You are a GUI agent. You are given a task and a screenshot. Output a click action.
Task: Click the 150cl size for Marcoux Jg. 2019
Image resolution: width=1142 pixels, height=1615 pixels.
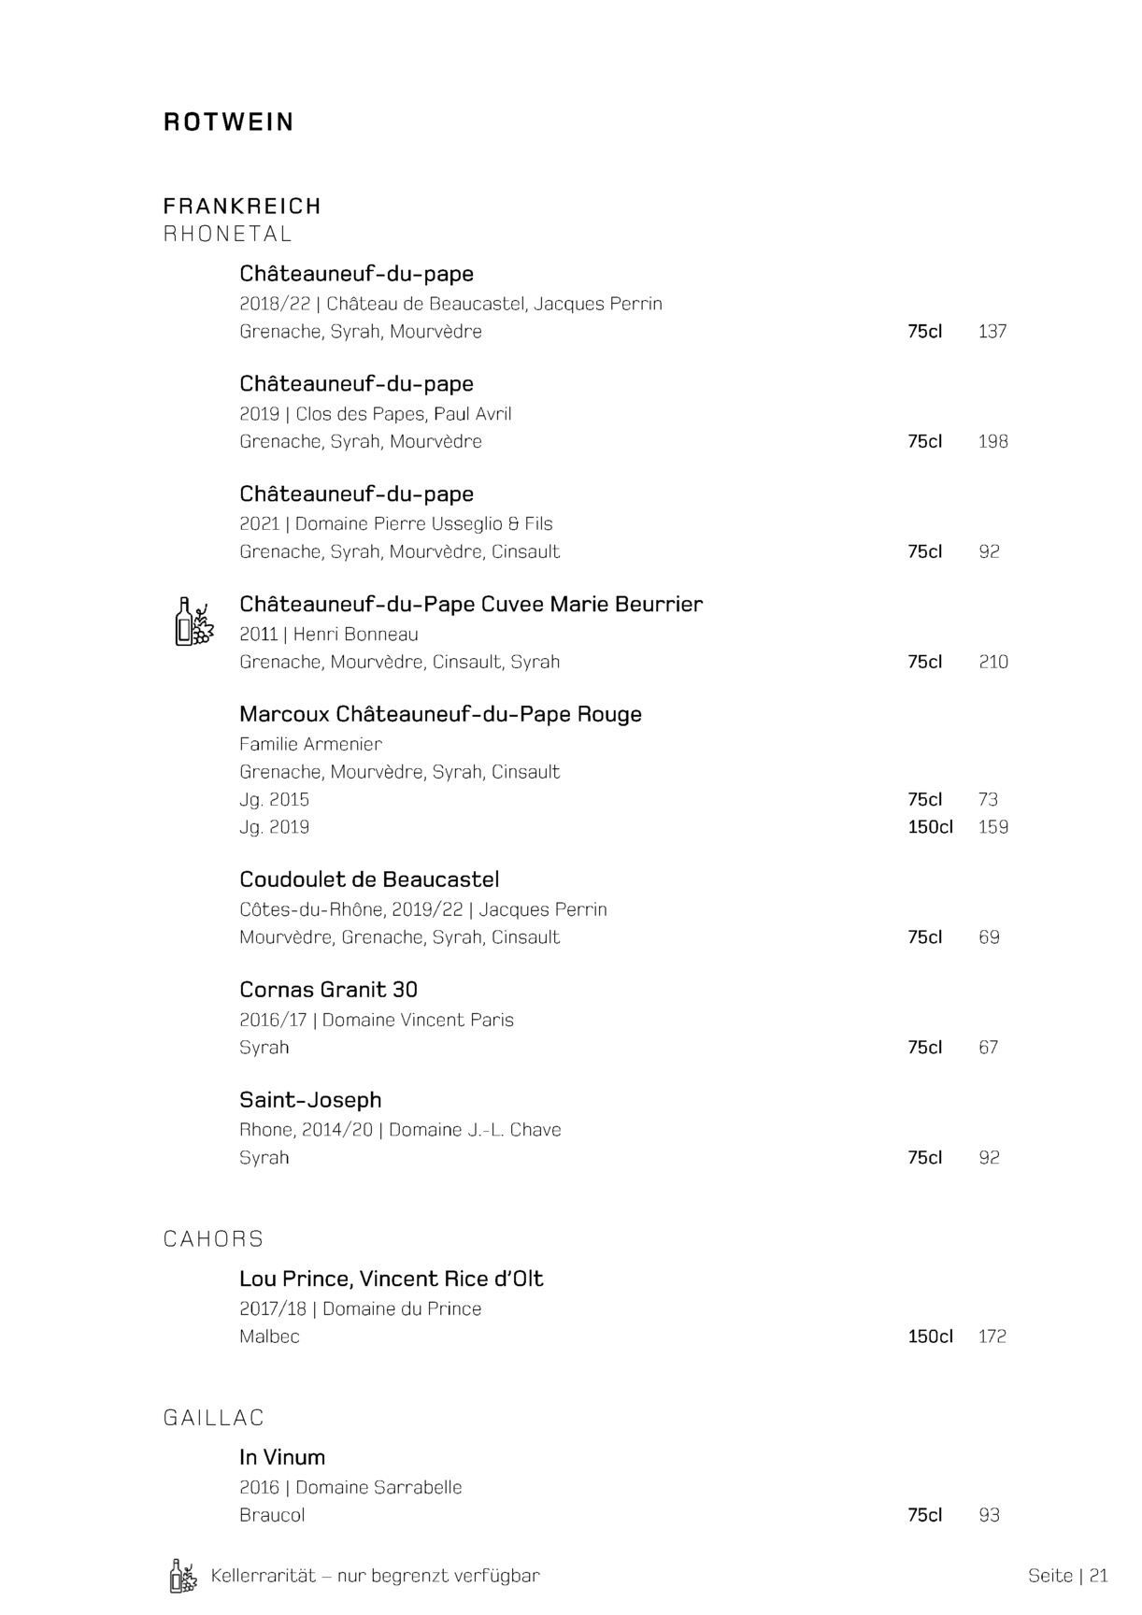pyautogui.click(x=930, y=827)
